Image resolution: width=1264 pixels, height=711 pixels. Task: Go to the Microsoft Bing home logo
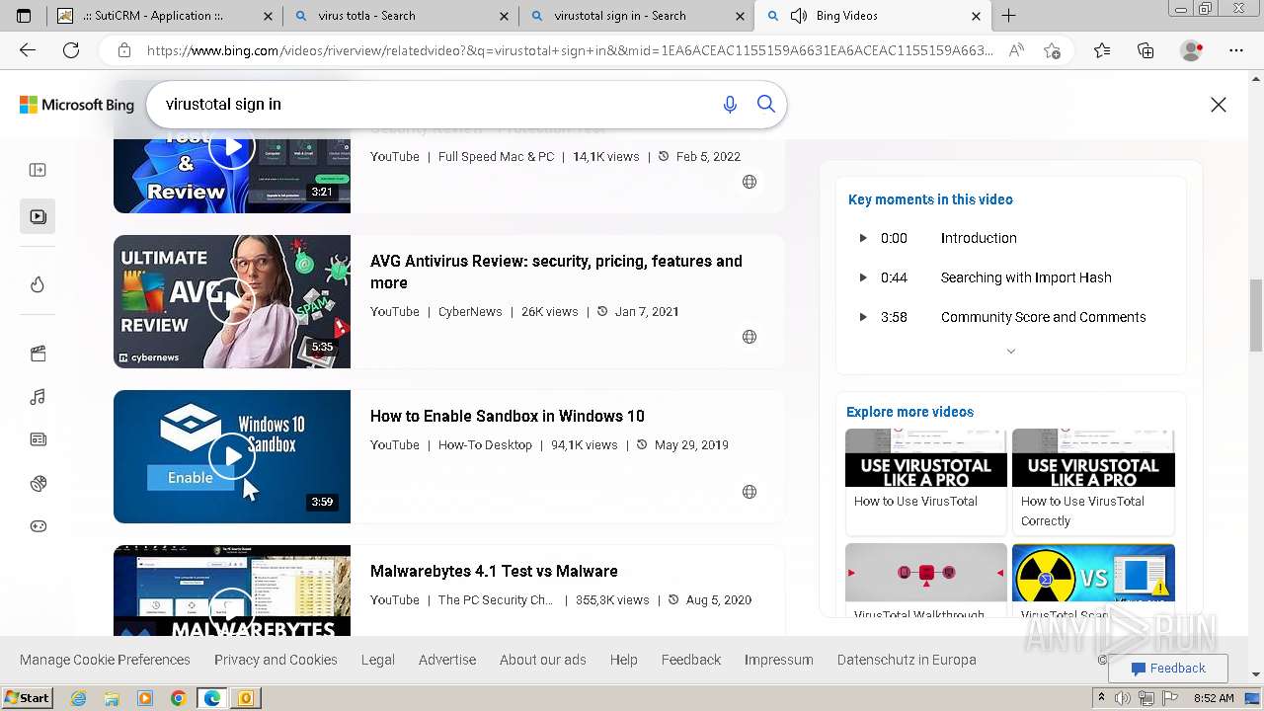coord(77,105)
